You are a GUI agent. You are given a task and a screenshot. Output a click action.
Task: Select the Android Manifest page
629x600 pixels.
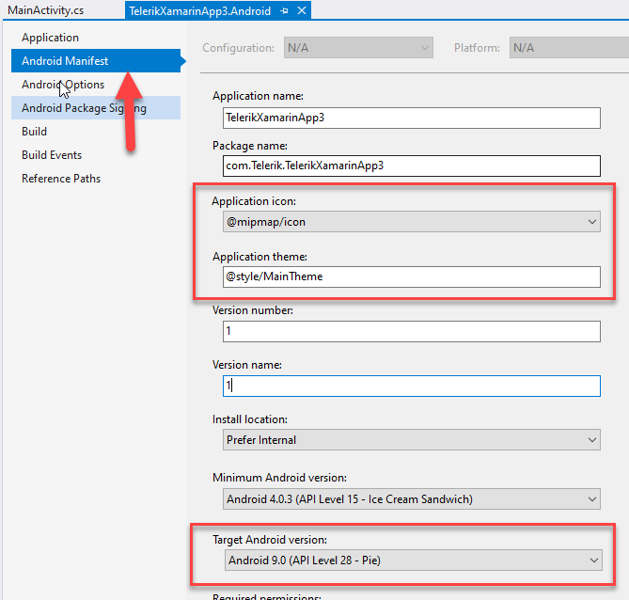click(96, 60)
